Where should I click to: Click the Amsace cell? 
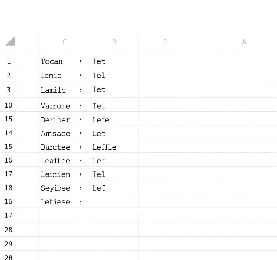[x=55, y=134]
